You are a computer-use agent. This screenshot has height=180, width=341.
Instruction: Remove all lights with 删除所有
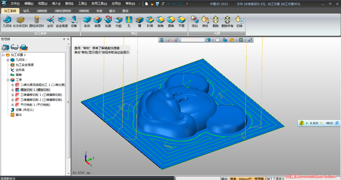pyautogui.click(x=227, y=22)
